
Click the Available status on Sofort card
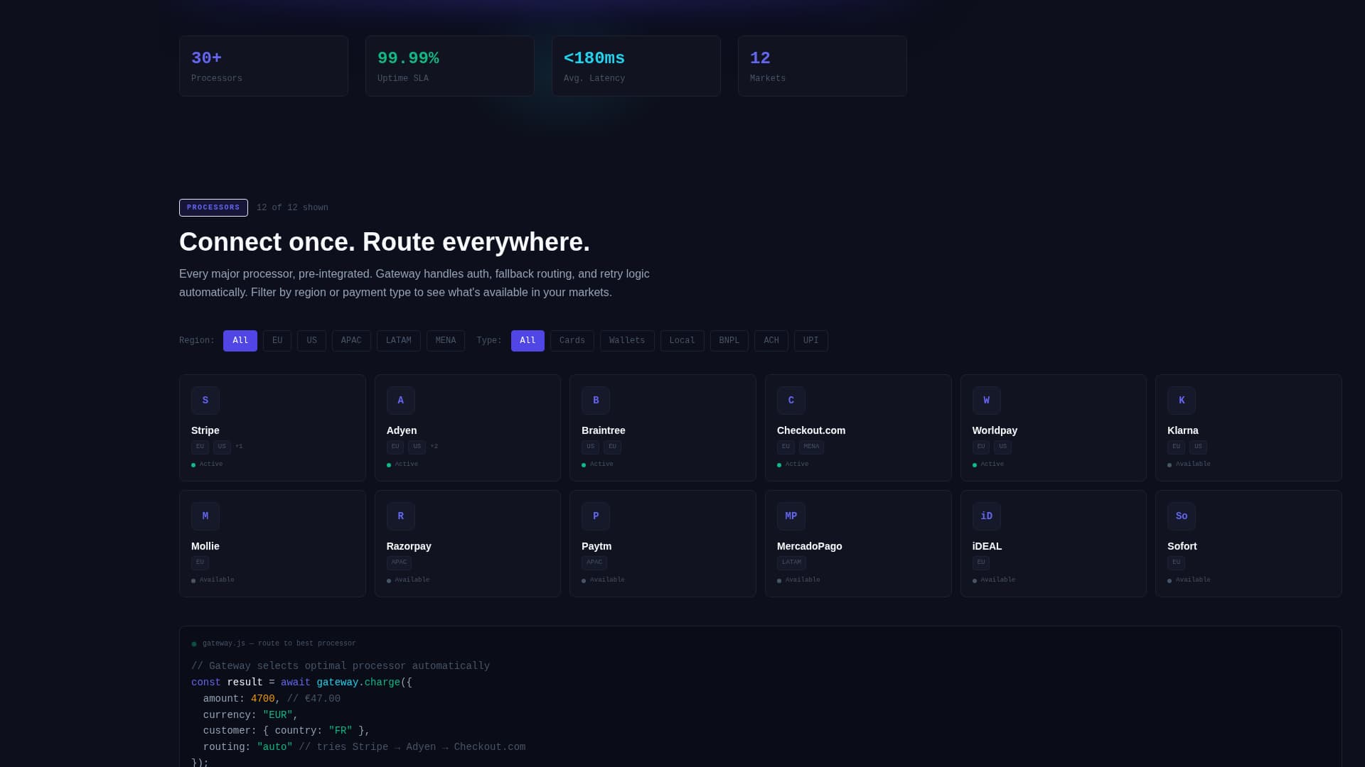point(1189,580)
